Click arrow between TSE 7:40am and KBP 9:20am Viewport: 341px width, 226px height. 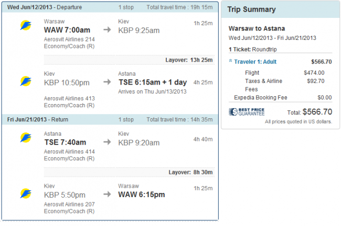pyautogui.click(x=107, y=142)
